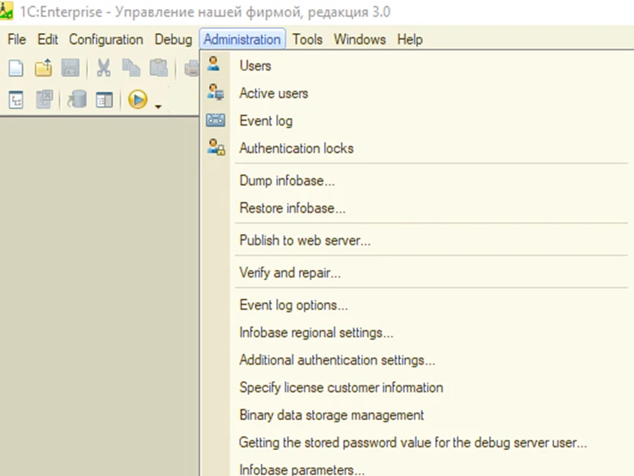This screenshot has width=634, height=476.
Task: Click the update database configuration icon
Action: pos(77,99)
